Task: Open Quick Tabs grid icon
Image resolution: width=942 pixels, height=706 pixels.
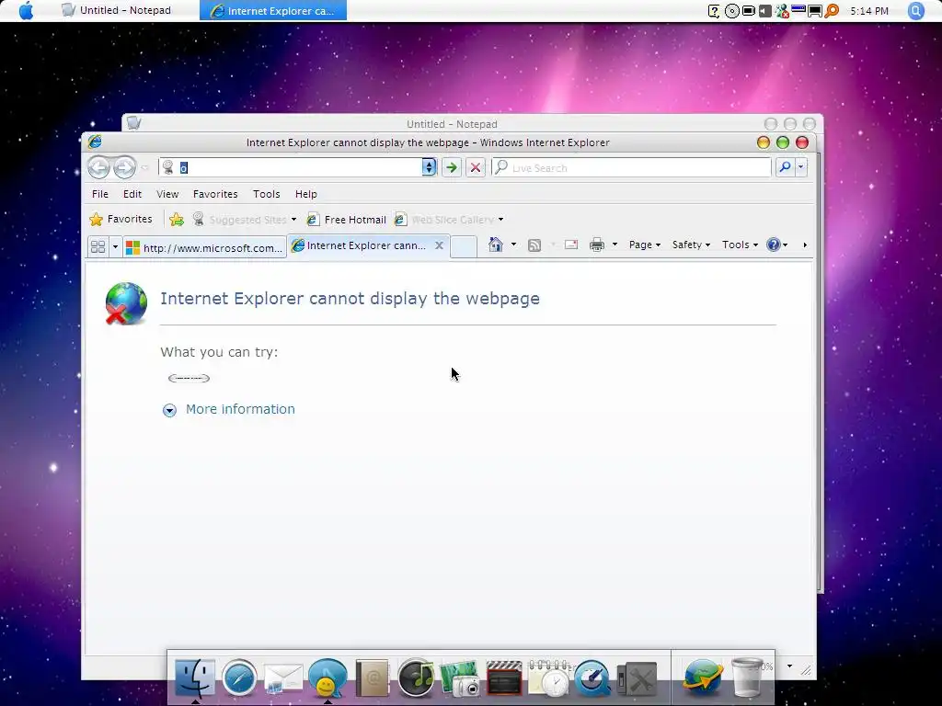Action: click(x=98, y=246)
